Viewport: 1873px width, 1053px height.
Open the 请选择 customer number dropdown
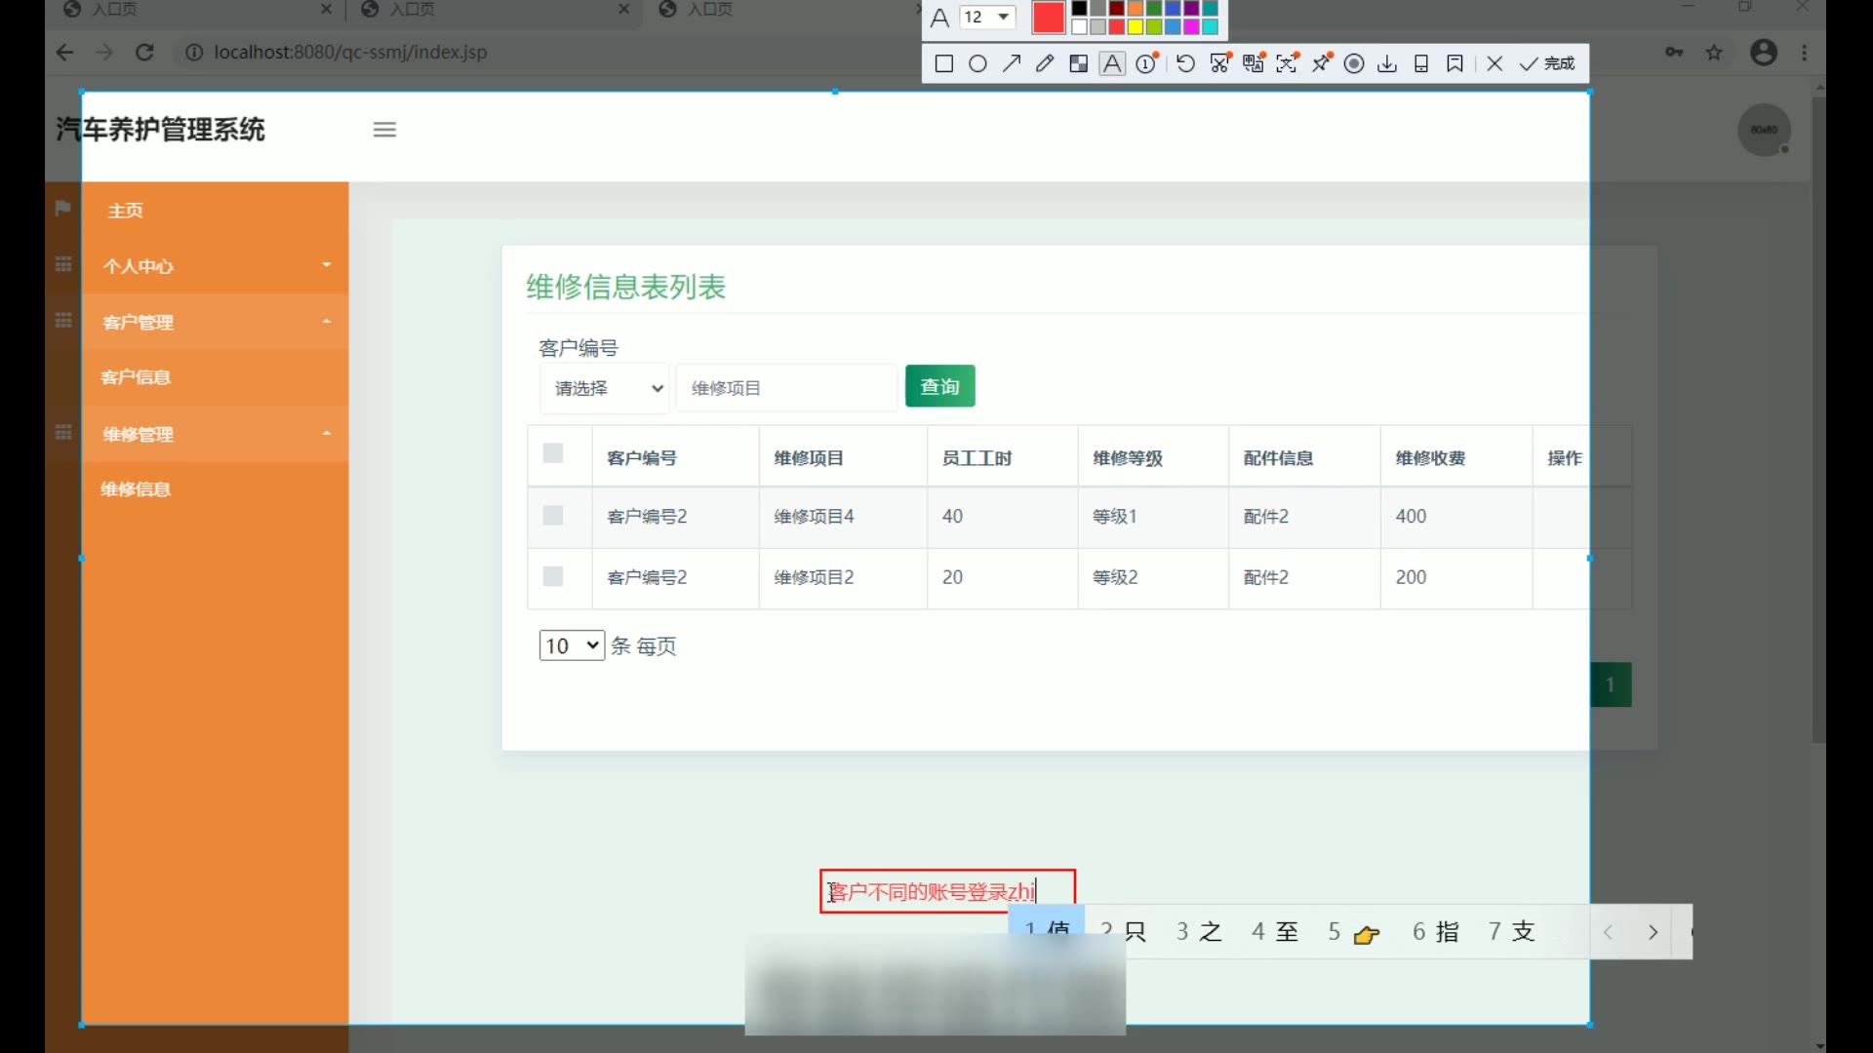[x=605, y=388]
